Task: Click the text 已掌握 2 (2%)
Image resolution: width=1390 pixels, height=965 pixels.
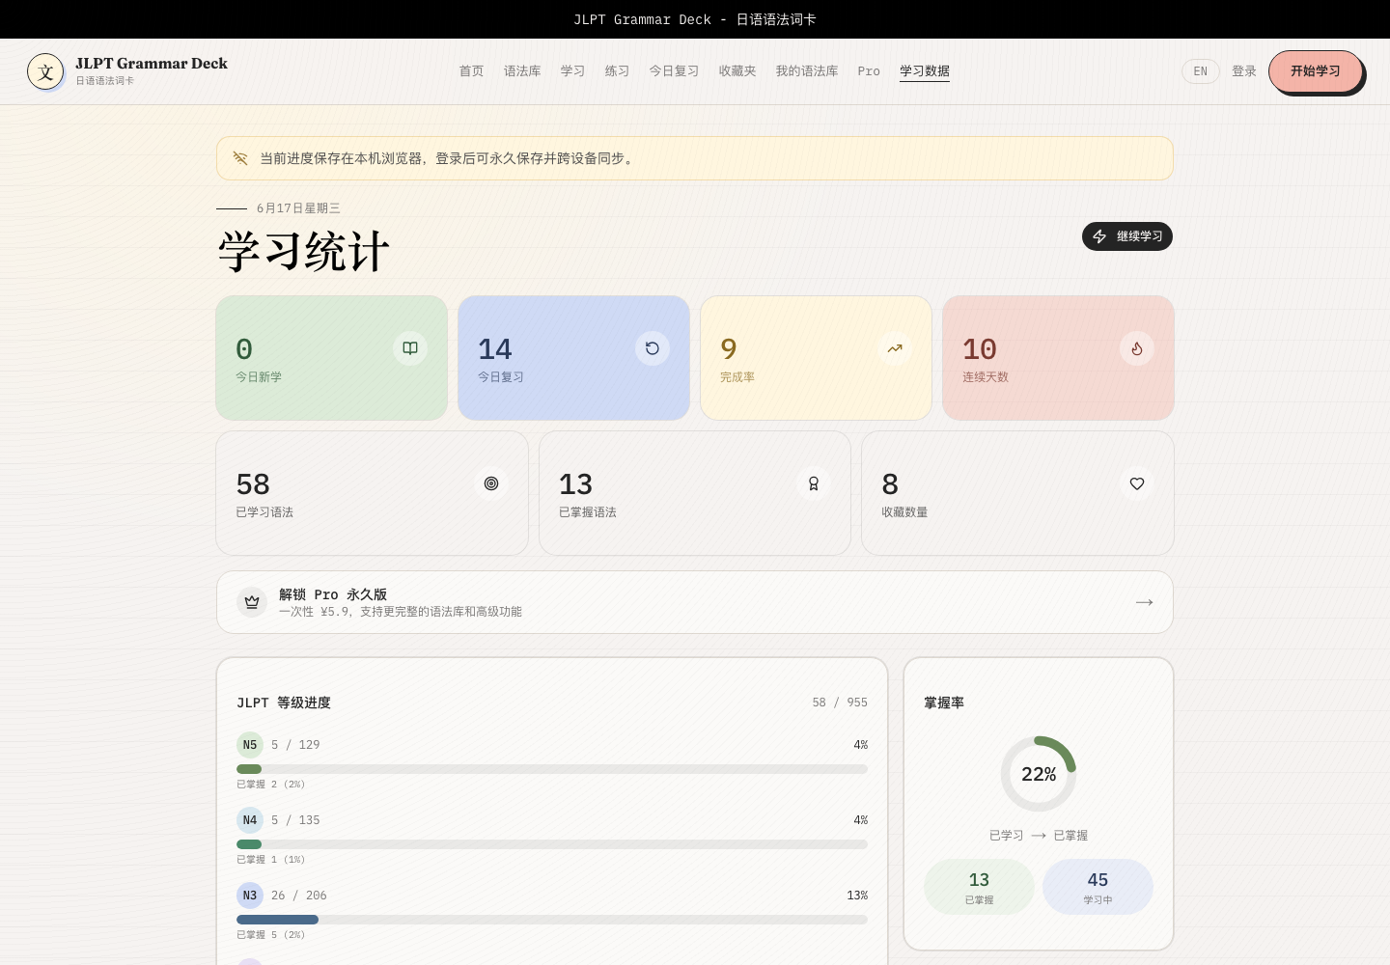Action: click(271, 785)
